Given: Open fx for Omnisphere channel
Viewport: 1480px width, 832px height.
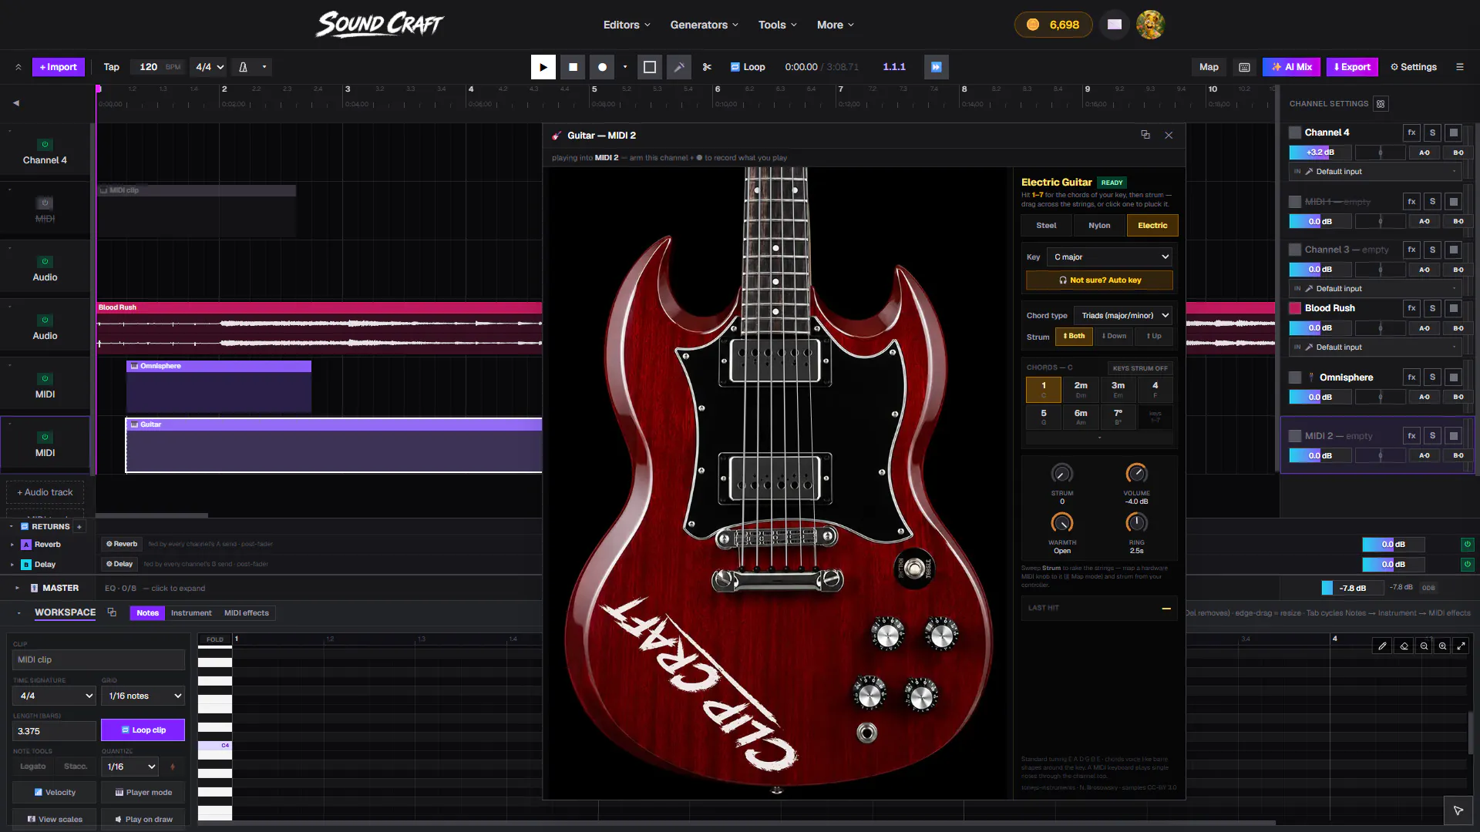Looking at the screenshot, I should pos(1411,377).
